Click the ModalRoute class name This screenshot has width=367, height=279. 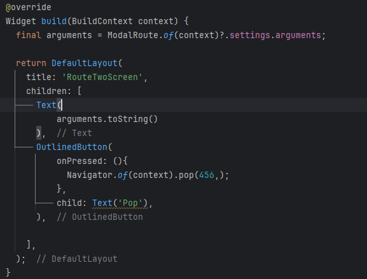(x=133, y=36)
